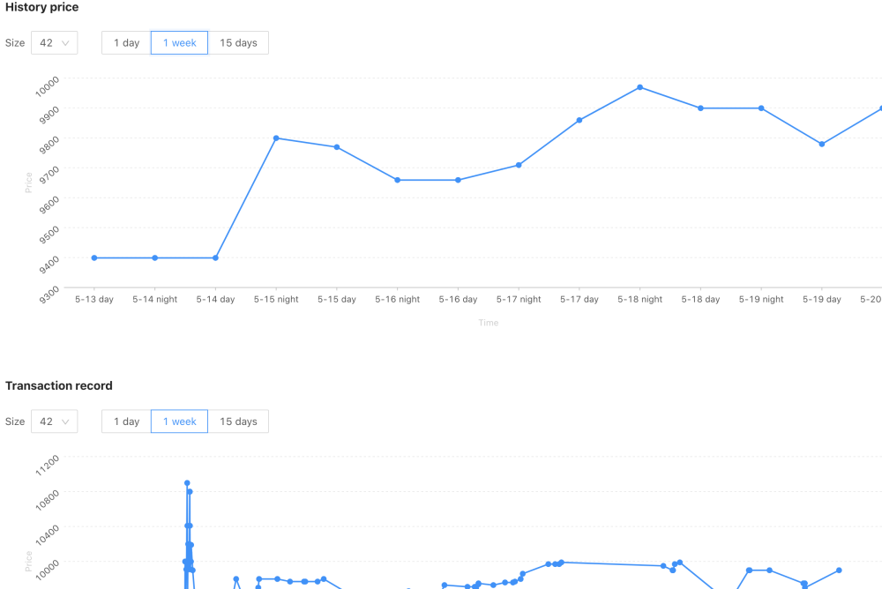Select '15 days' in Transaction record
Screen dimensions: 882x589
(x=238, y=421)
